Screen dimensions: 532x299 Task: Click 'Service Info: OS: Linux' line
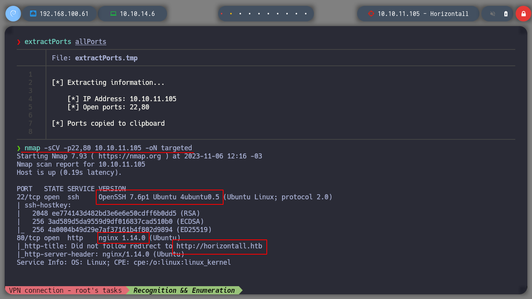124,262
